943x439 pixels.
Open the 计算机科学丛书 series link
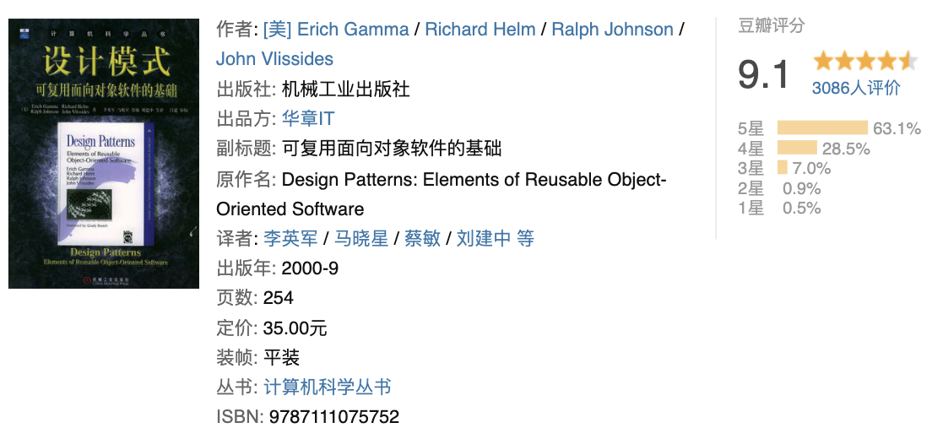(x=328, y=387)
